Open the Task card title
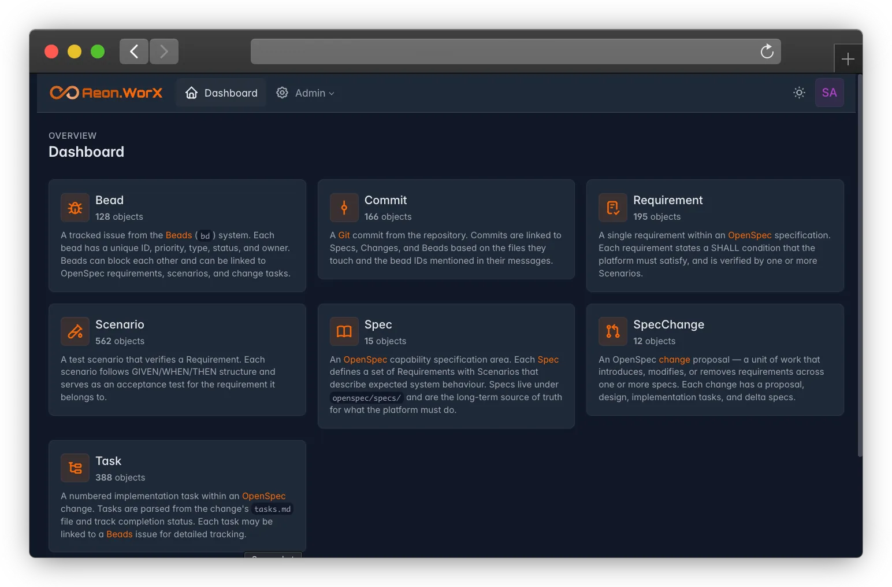 click(x=108, y=461)
